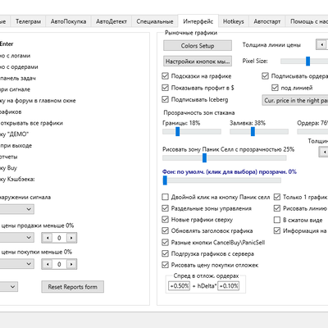Decrease Толщина линии цены stepper
Screen dimensions: 328x328
tap(322, 44)
